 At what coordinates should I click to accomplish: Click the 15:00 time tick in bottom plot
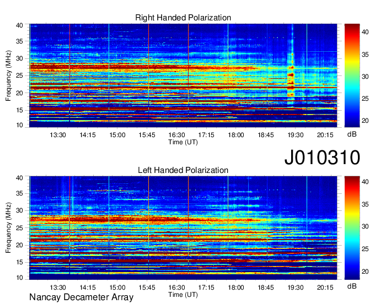[x=117, y=287]
